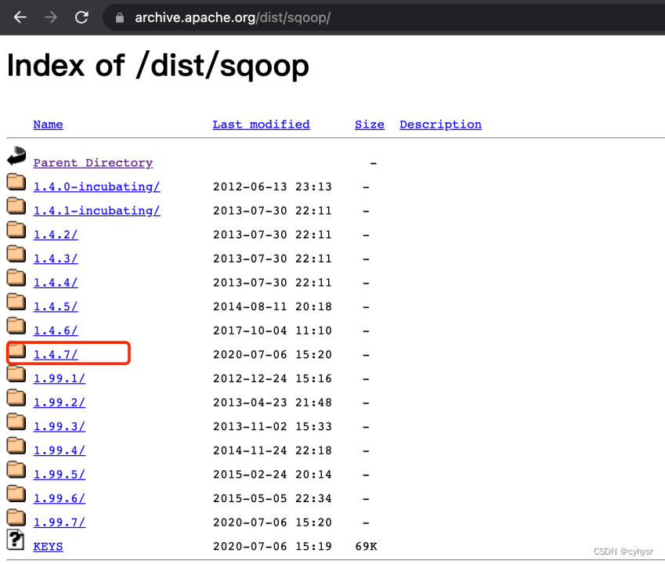Click the date '2012-06-13 23:13'
Screen dimensions: 665x564
(273, 186)
